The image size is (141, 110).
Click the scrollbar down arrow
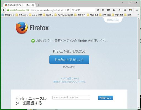pyautogui.click(x=139, y=108)
